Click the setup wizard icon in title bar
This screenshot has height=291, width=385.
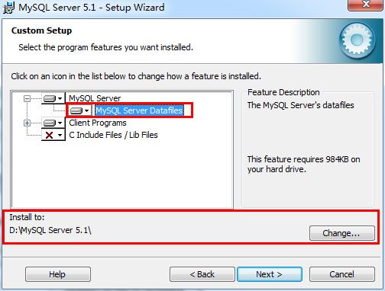pos(9,8)
